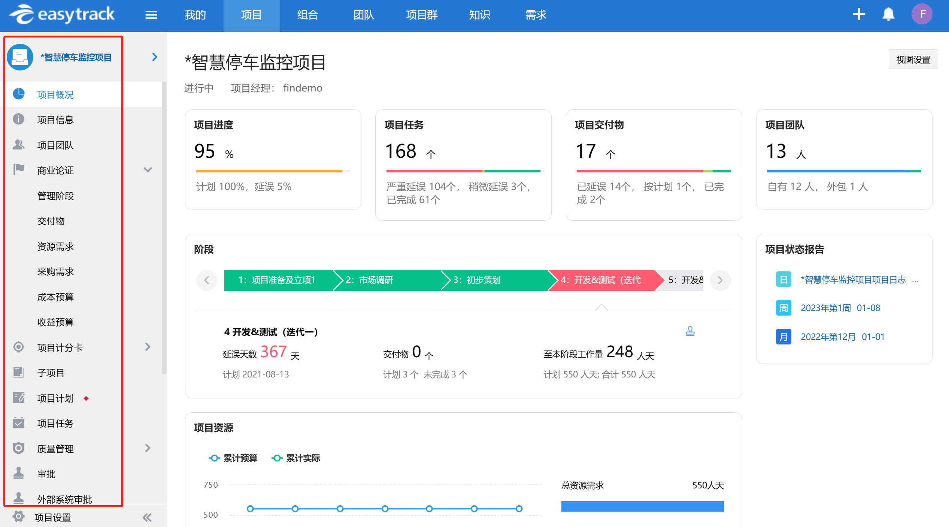Click the plus add icon in header
The image size is (949, 527).
(x=858, y=14)
